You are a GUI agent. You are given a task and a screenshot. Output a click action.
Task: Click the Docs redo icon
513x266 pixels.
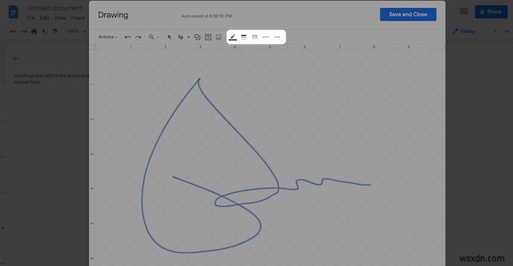tap(24, 32)
